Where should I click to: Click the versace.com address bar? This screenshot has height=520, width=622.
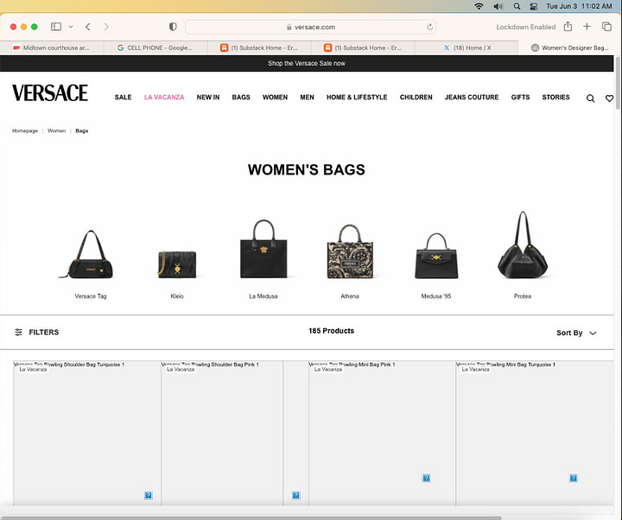point(311,27)
